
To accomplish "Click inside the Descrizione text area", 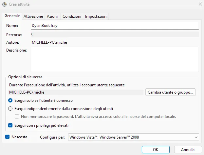I will click(115, 59).
